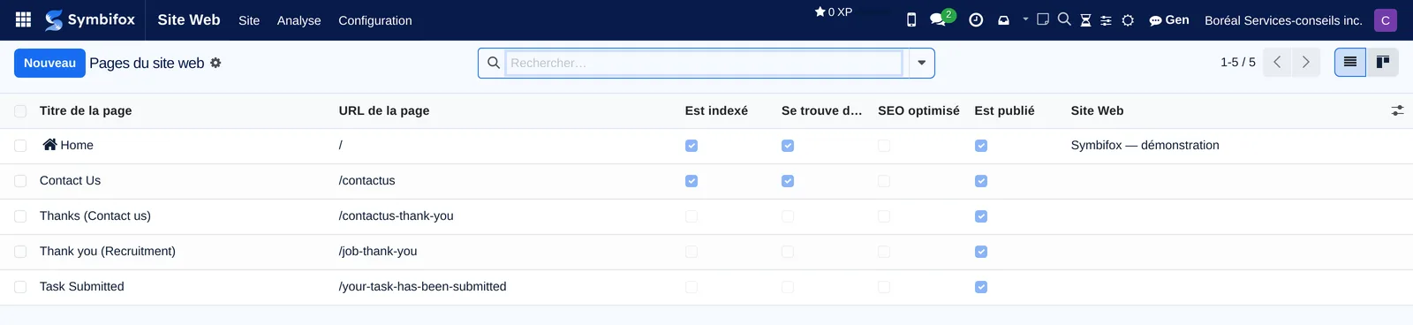Click the bug/debug gear icon
Viewport: 1413px width, 325px height.
[x=1128, y=20]
